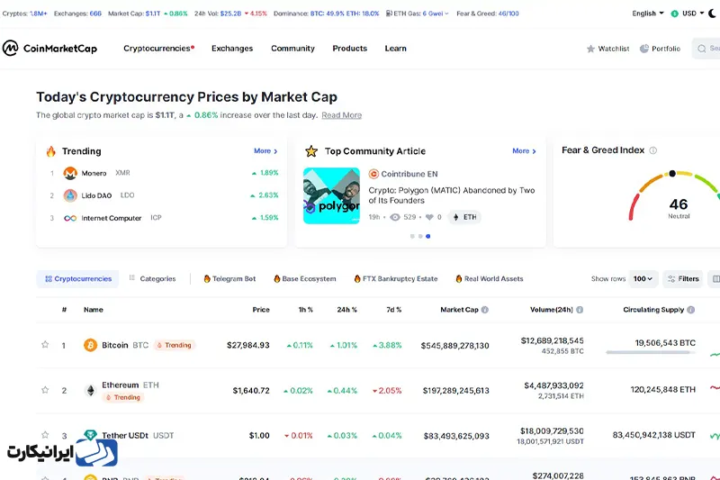Select Internet Computer infinity icon
This screenshot has width=720, height=480.
[70, 218]
